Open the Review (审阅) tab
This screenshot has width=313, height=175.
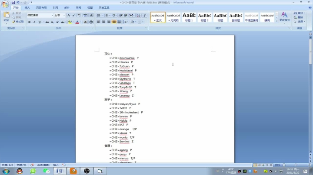coord(78,7)
